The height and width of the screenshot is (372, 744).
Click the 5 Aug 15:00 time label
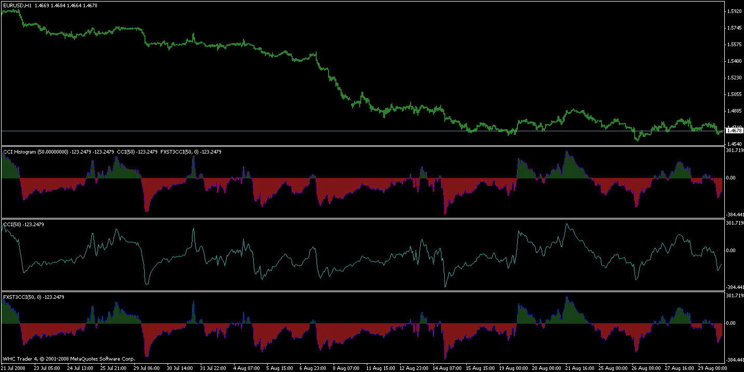click(280, 368)
